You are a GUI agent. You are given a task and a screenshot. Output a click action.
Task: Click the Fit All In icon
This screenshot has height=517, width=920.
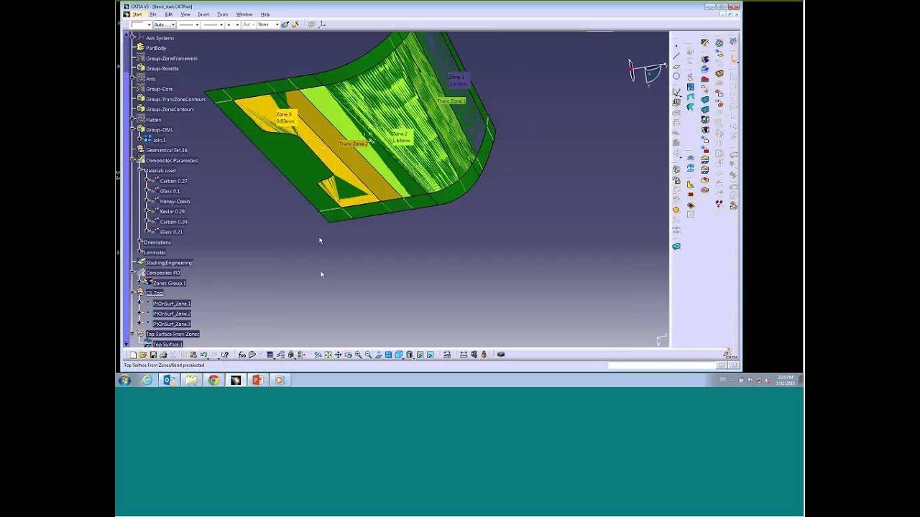(328, 355)
